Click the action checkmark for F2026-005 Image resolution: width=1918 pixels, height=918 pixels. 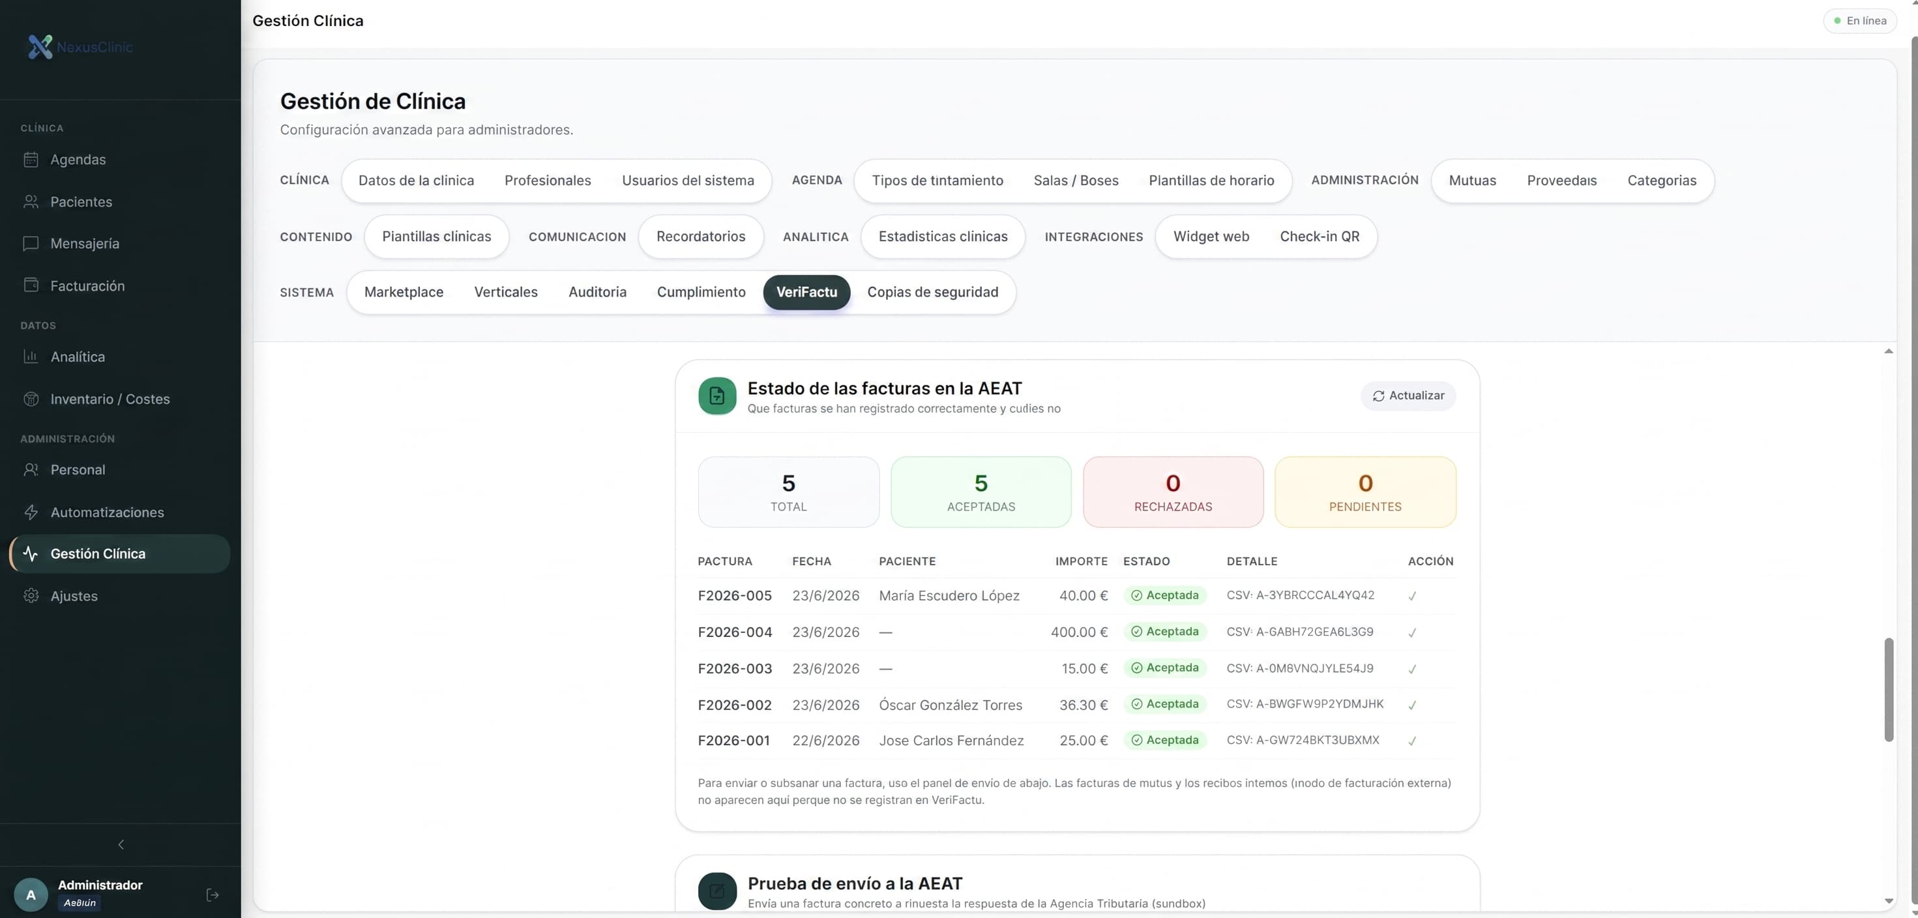point(1413,596)
